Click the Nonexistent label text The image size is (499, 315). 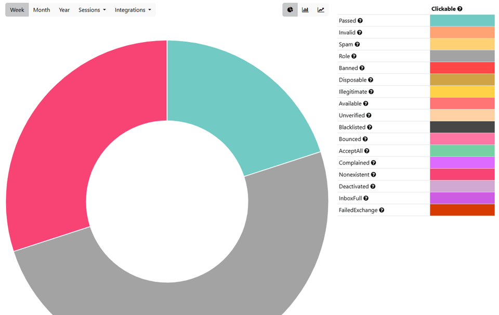(354, 174)
